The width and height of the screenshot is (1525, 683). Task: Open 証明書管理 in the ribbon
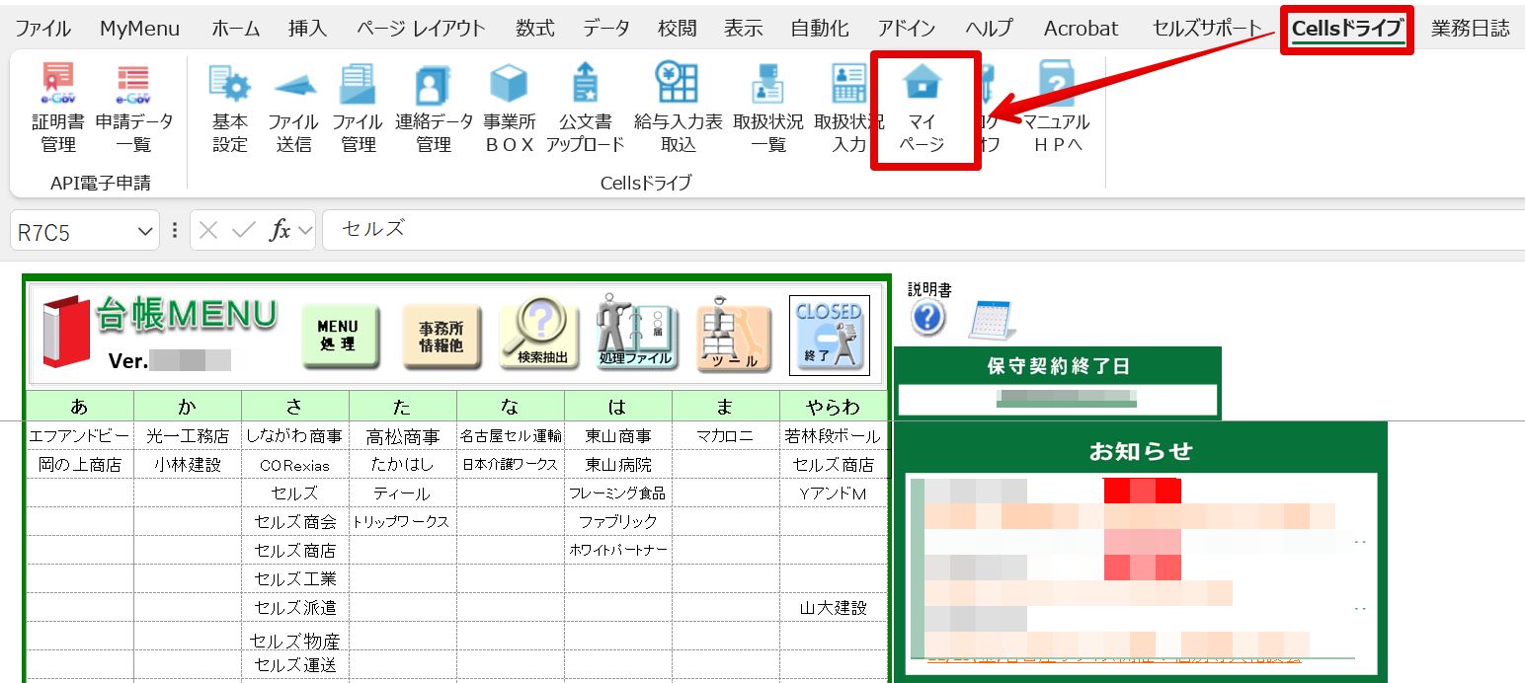[x=58, y=109]
